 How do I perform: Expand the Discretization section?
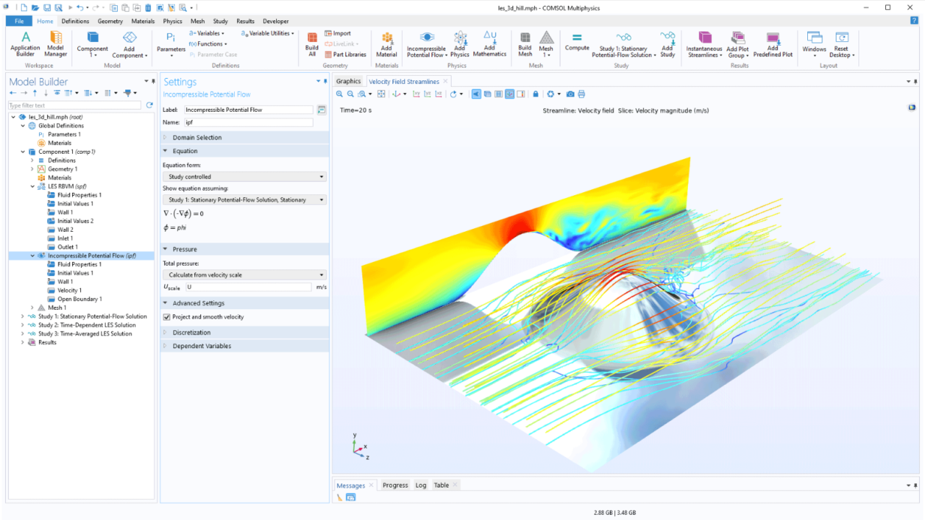click(x=244, y=332)
